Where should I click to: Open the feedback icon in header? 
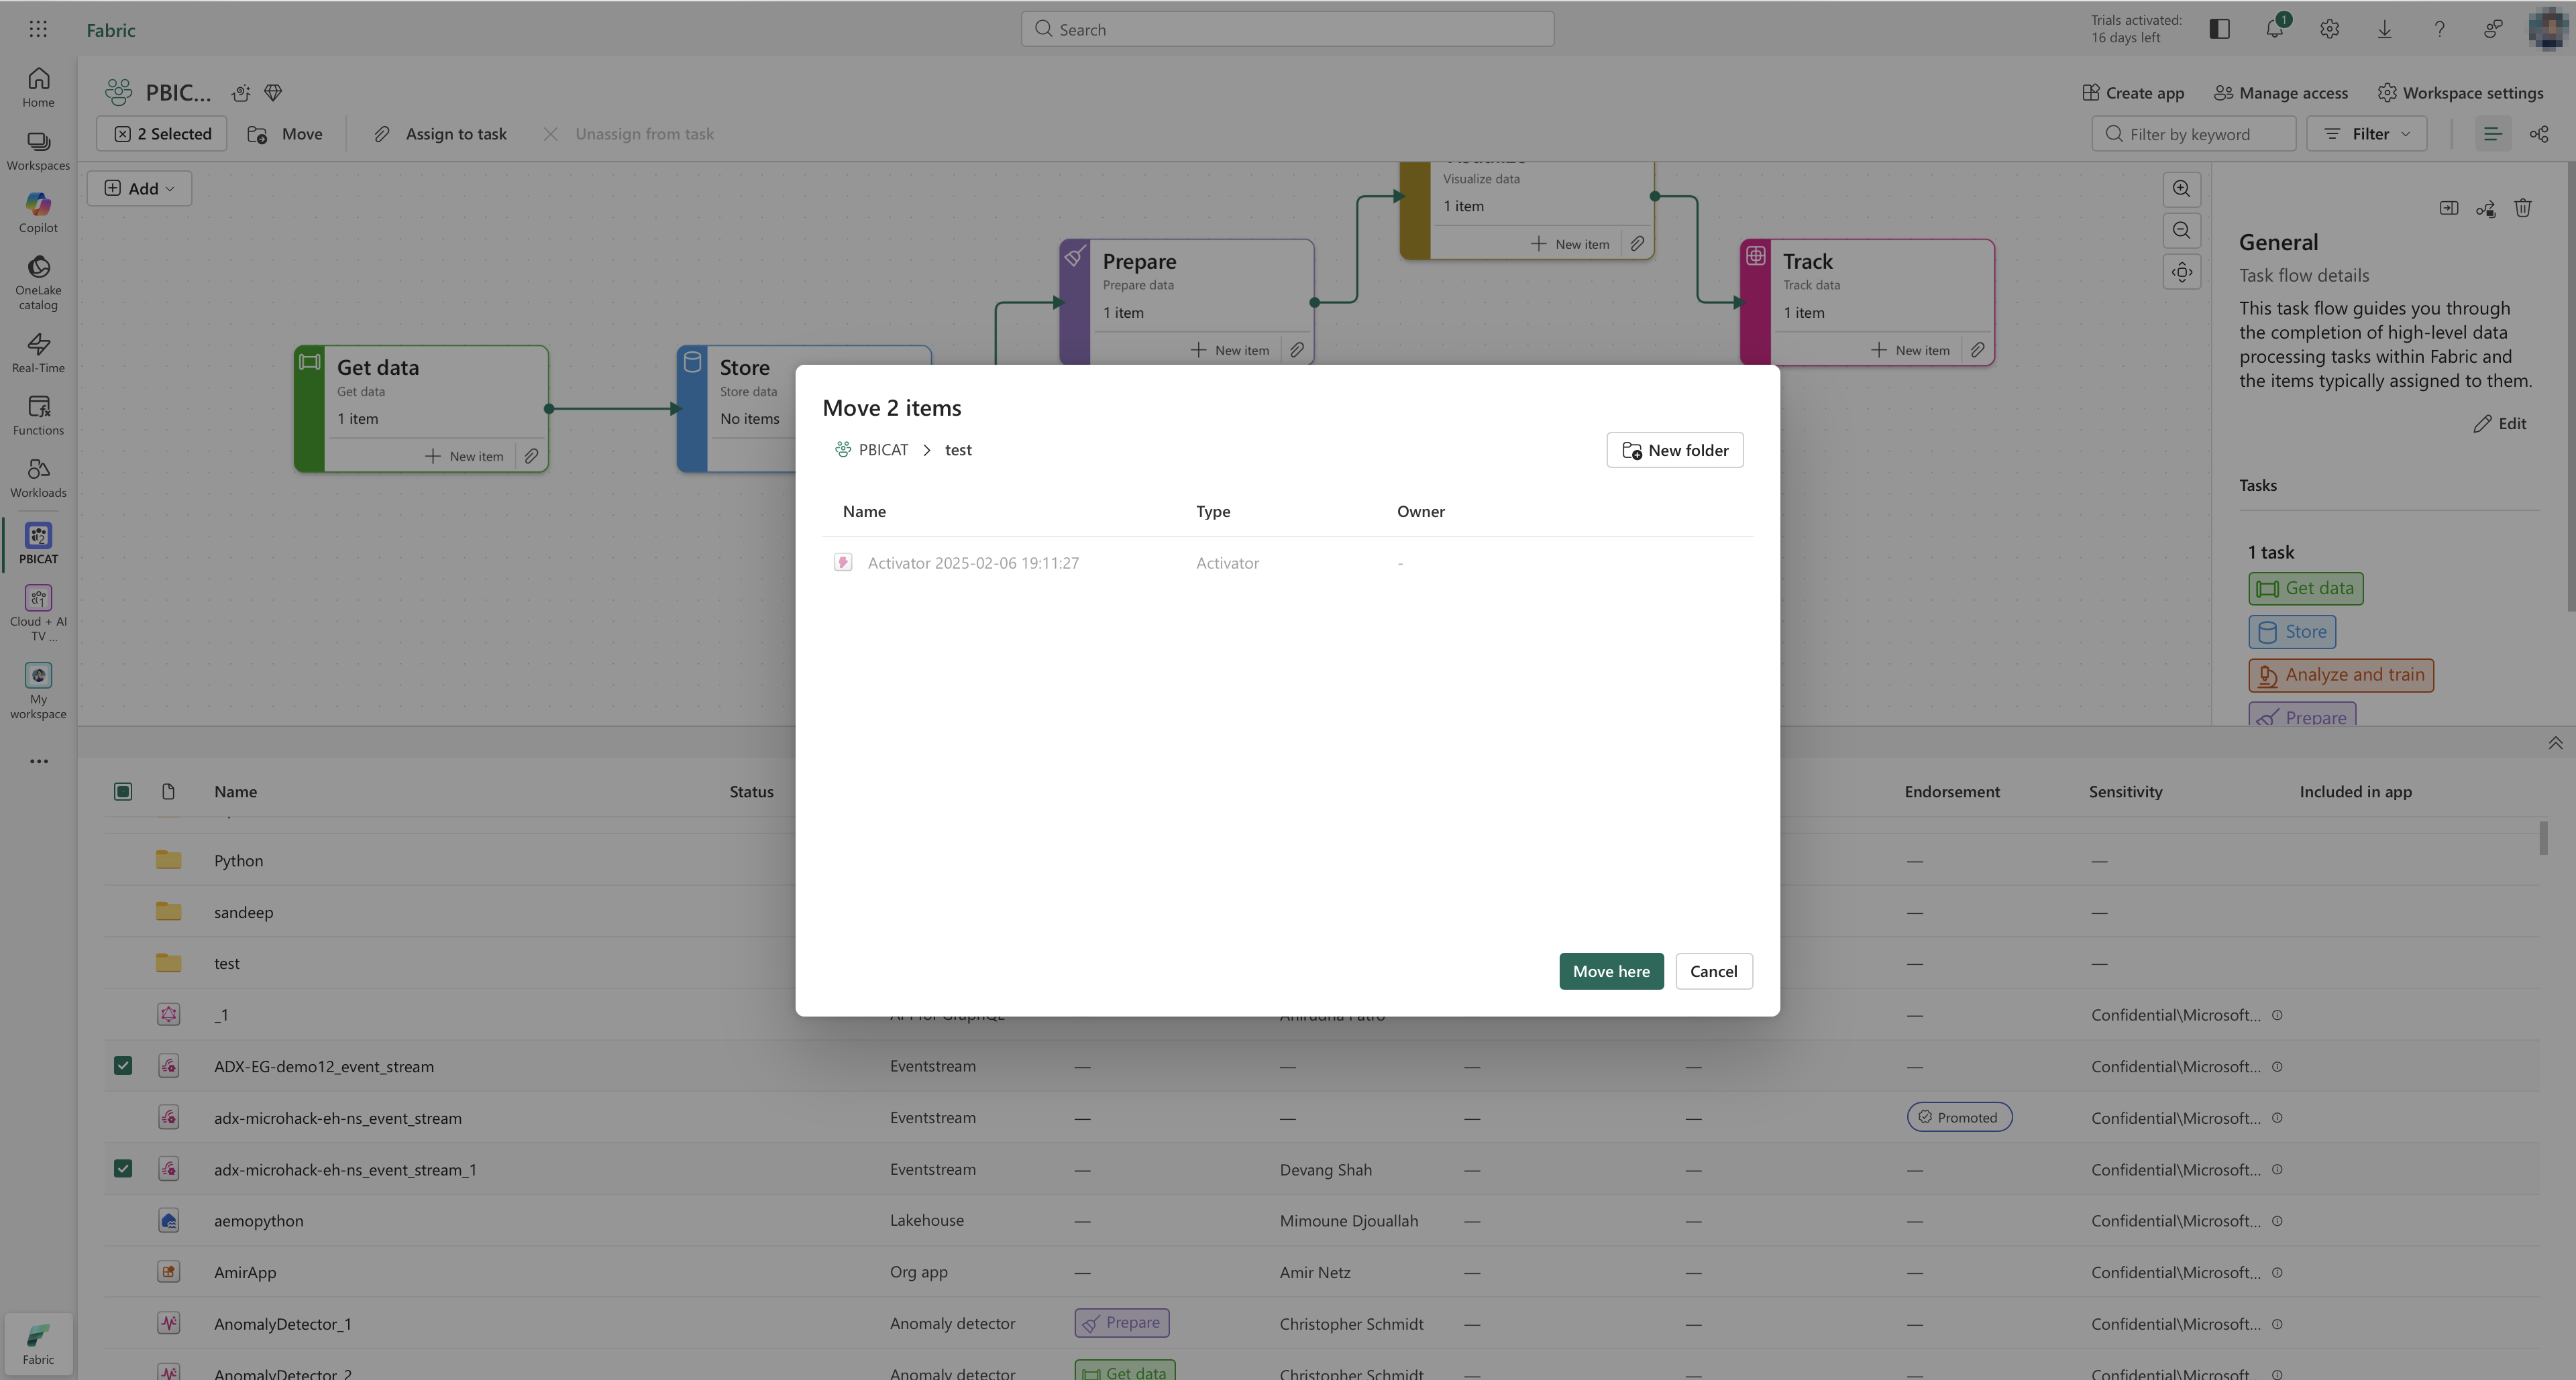[2494, 29]
